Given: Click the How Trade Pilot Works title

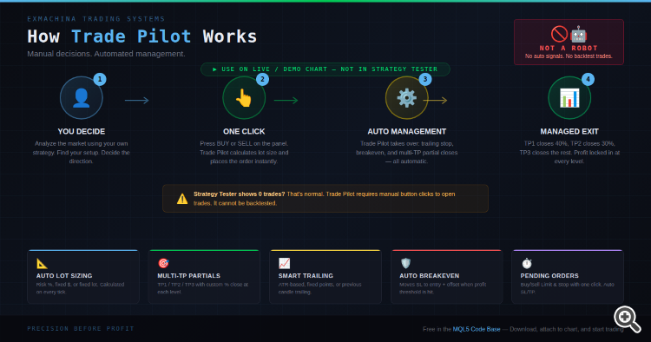Looking at the screenshot, I should click(x=142, y=36).
